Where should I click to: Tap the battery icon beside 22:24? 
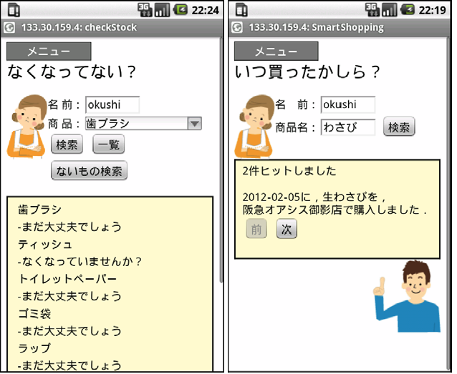pyautogui.click(x=179, y=10)
